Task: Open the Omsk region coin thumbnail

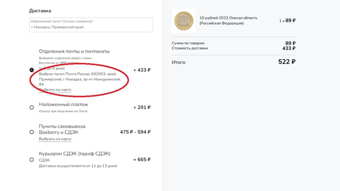Action: (184, 21)
